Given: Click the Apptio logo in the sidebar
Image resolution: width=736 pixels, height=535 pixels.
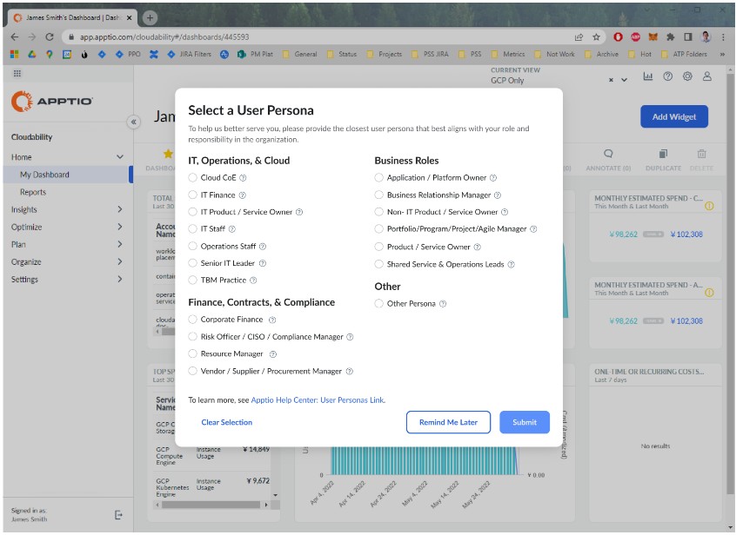Looking at the screenshot, I should point(51,102).
